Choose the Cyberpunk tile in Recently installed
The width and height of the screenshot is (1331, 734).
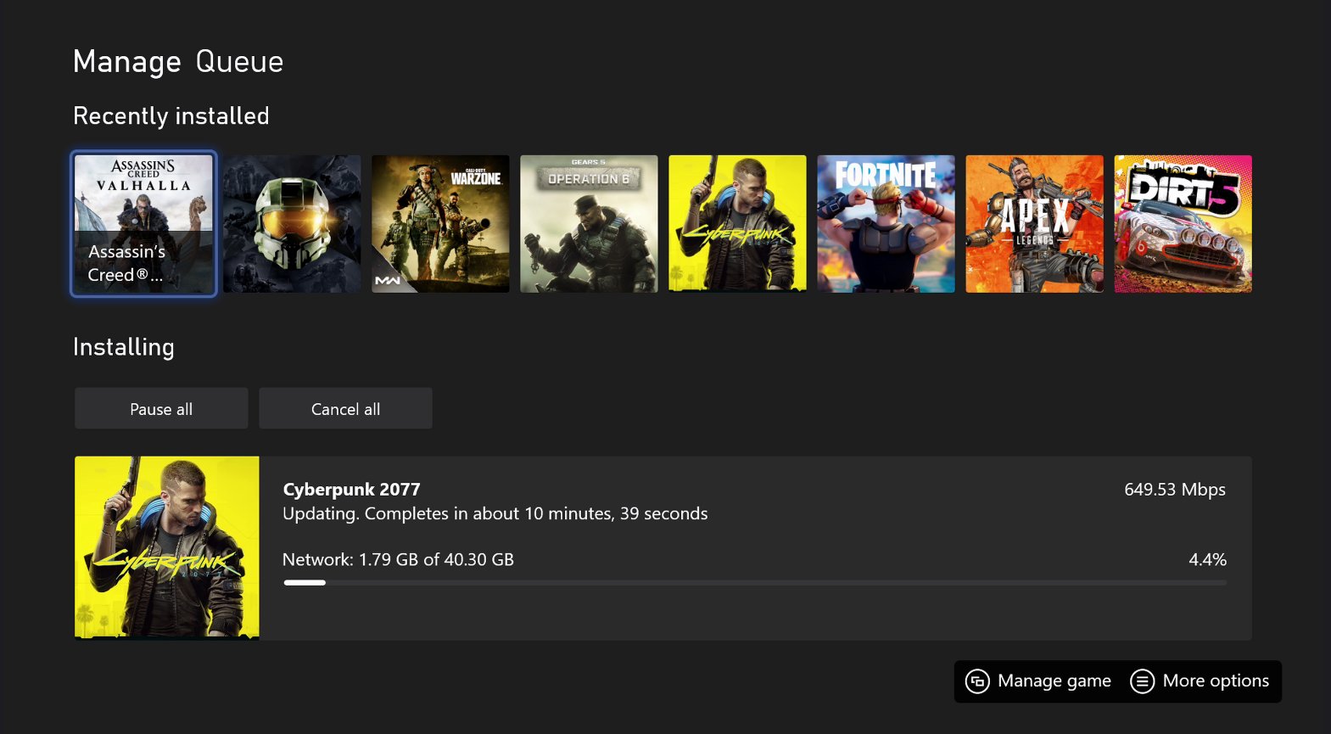(737, 224)
